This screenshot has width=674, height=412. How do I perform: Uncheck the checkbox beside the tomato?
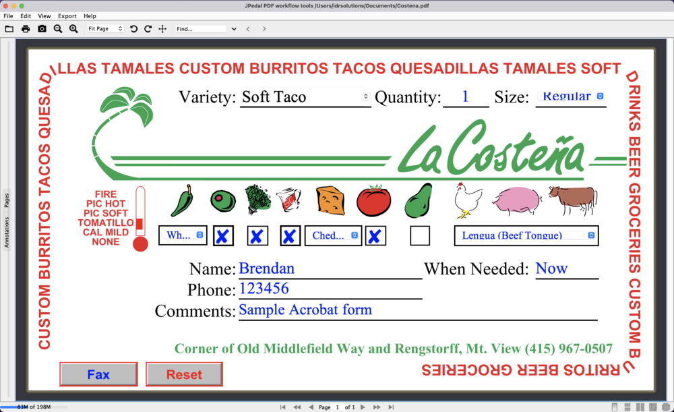[375, 235]
